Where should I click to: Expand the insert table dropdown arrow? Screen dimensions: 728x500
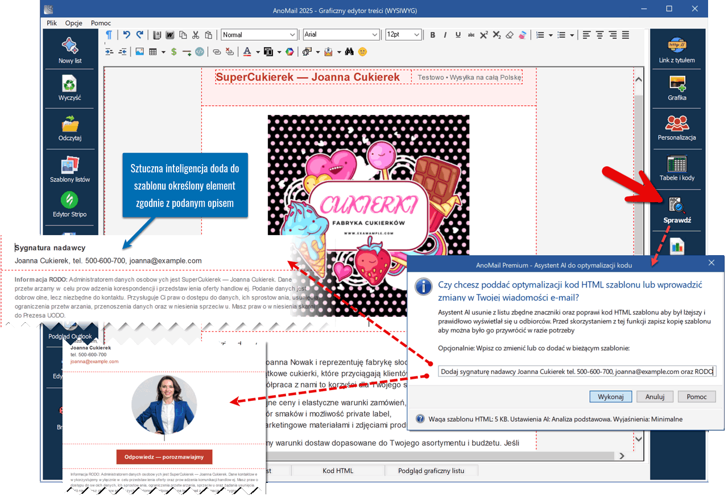(x=163, y=52)
